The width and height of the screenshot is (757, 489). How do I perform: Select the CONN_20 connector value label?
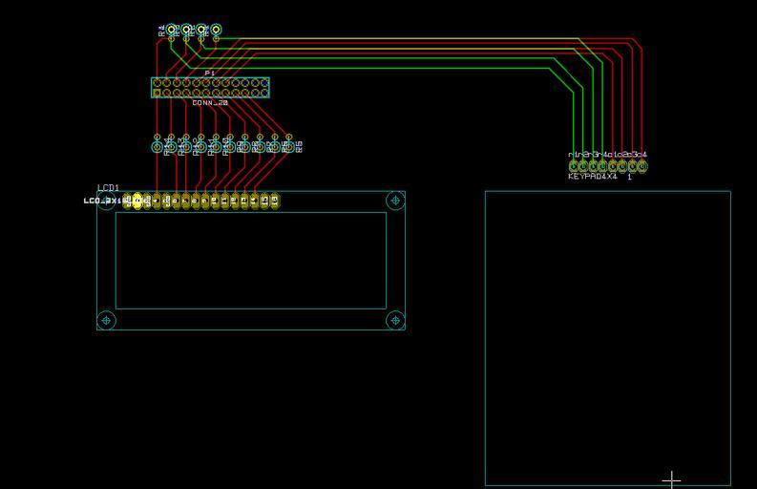point(210,102)
